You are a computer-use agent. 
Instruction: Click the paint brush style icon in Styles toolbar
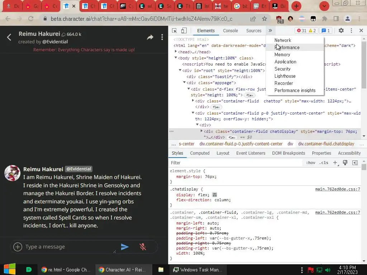[x=345, y=163]
